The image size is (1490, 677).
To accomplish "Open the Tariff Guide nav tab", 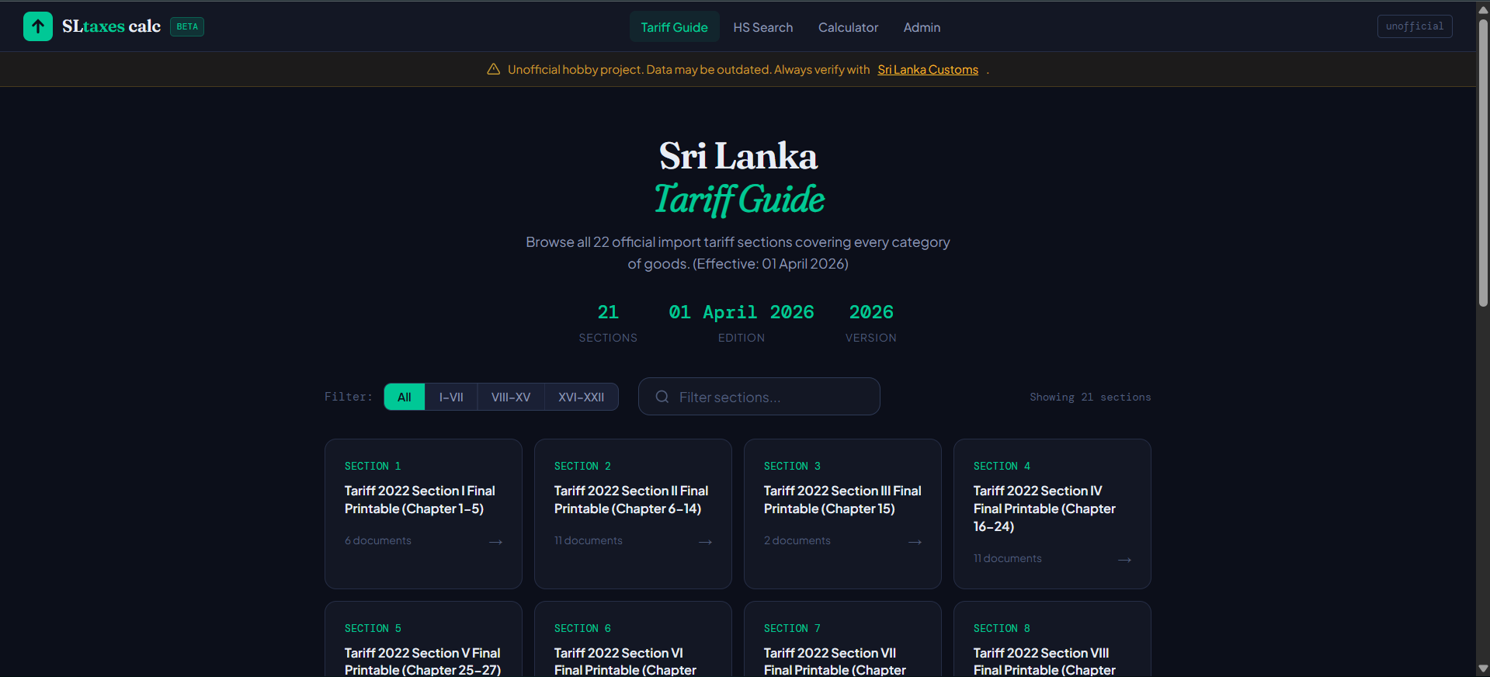I will 674,27.
